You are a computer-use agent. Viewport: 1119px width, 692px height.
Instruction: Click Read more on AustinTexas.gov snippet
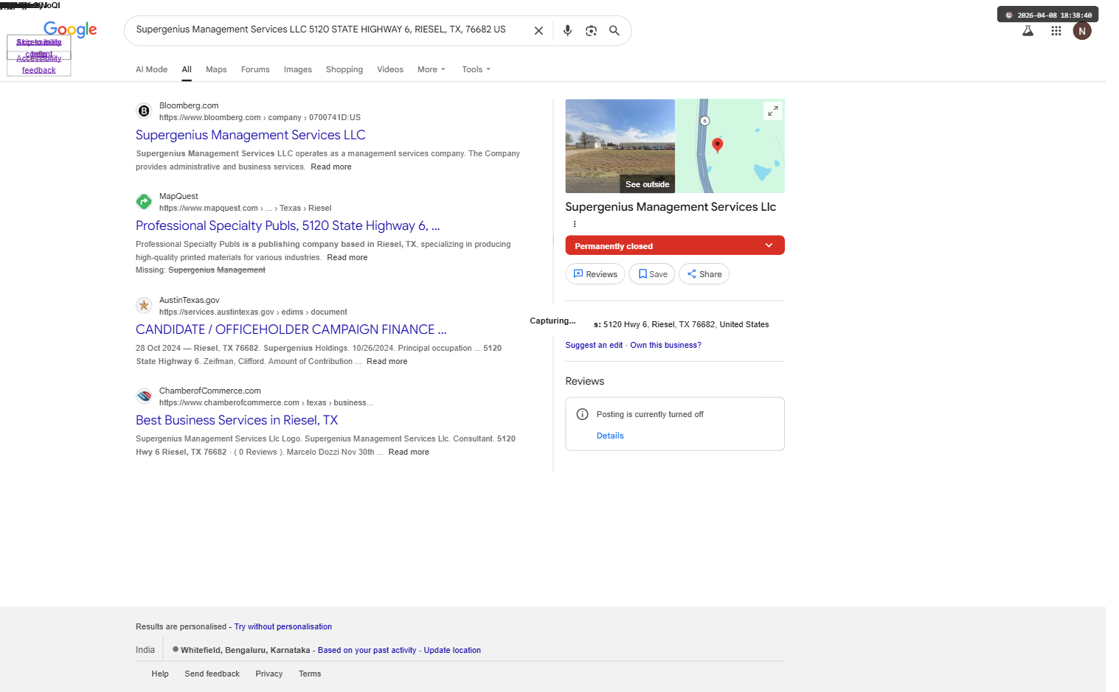tap(387, 361)
